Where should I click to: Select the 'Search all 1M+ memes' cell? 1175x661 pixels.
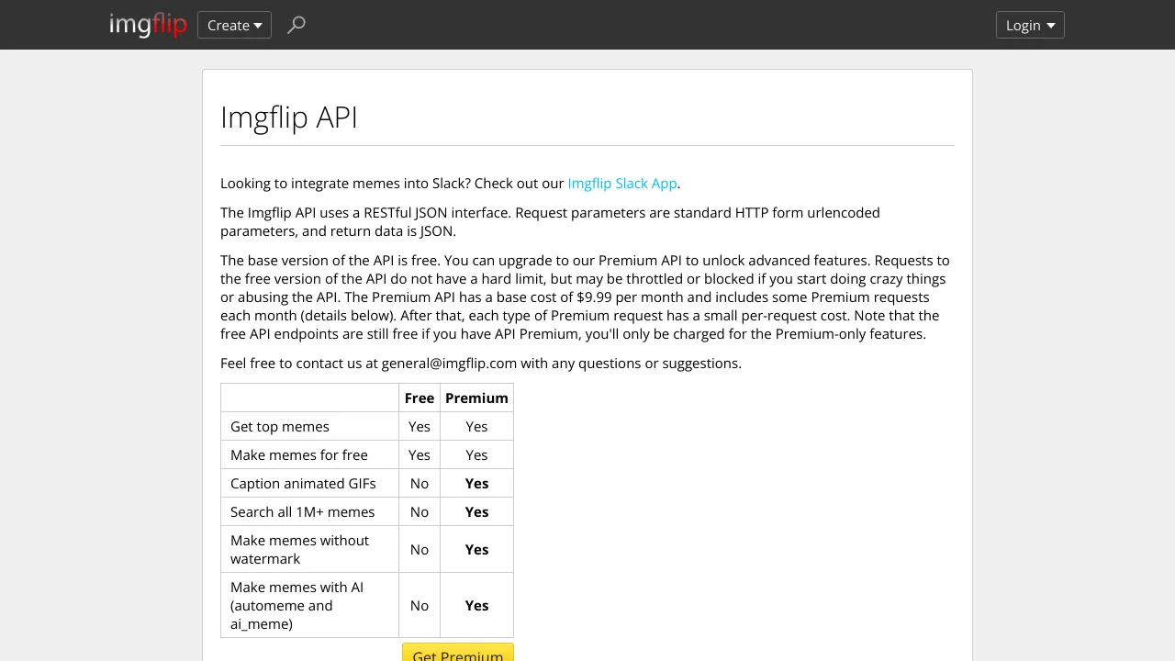(x=310, y=511)
